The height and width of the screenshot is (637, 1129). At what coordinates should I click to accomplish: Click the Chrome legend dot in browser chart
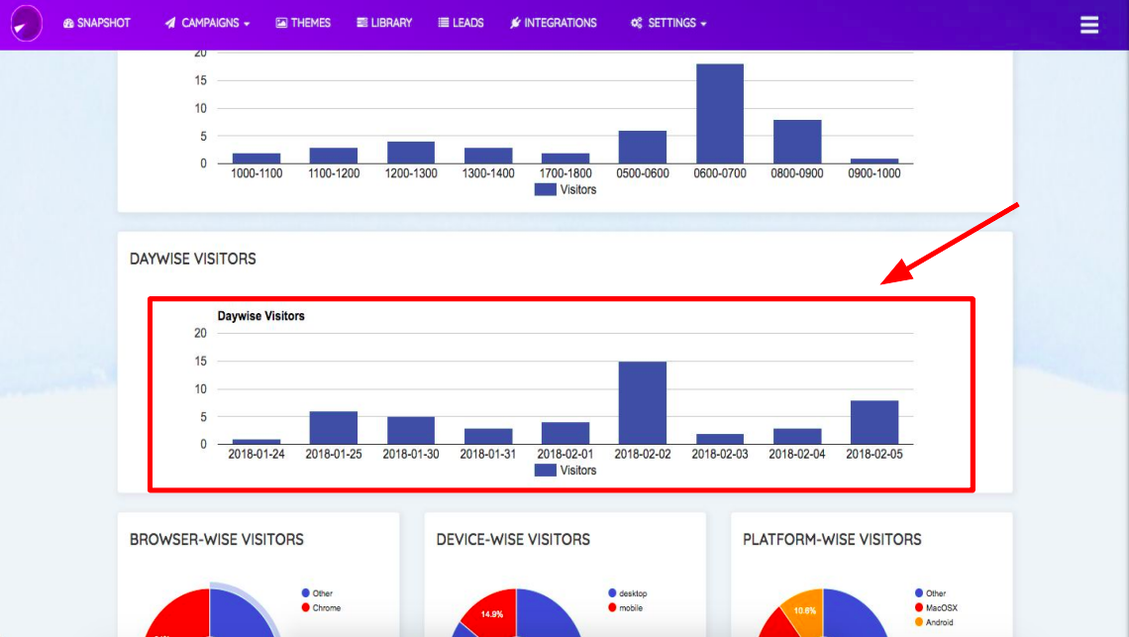(x=305, y=607)
